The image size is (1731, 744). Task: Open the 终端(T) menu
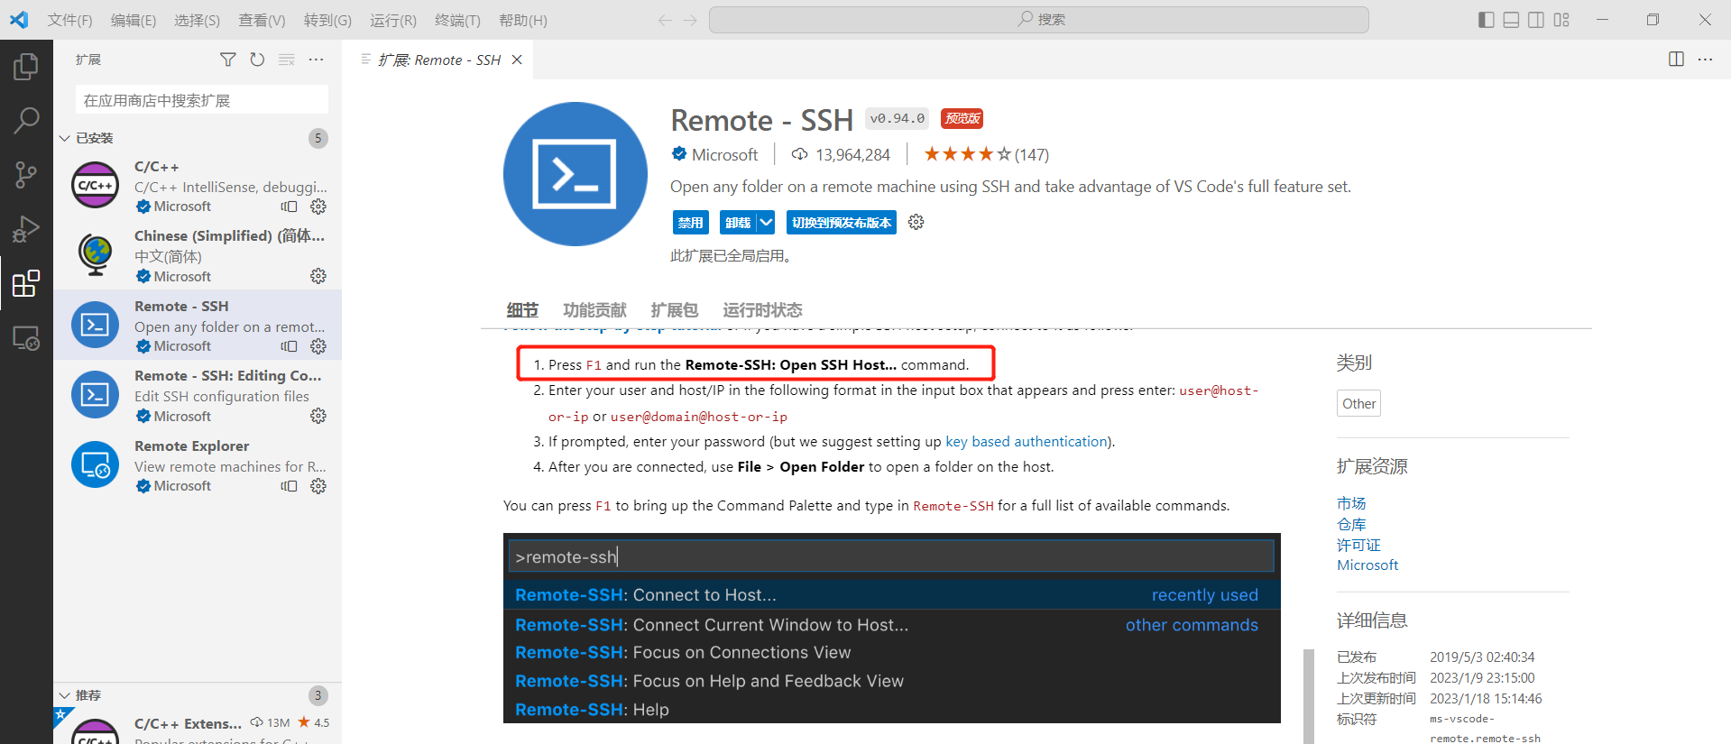click(457, 20)
